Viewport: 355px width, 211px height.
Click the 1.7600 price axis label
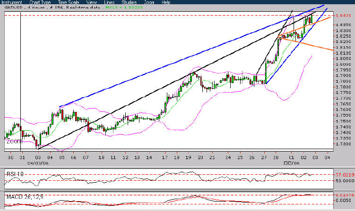click(343, 110)
